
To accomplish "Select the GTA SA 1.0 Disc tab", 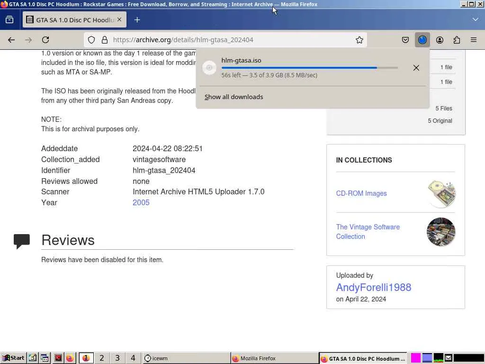I will 74,20.
